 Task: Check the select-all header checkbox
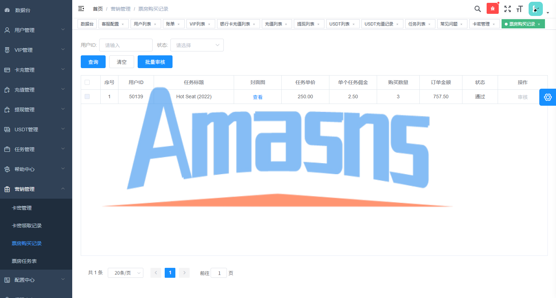click(x=87, y=82)
